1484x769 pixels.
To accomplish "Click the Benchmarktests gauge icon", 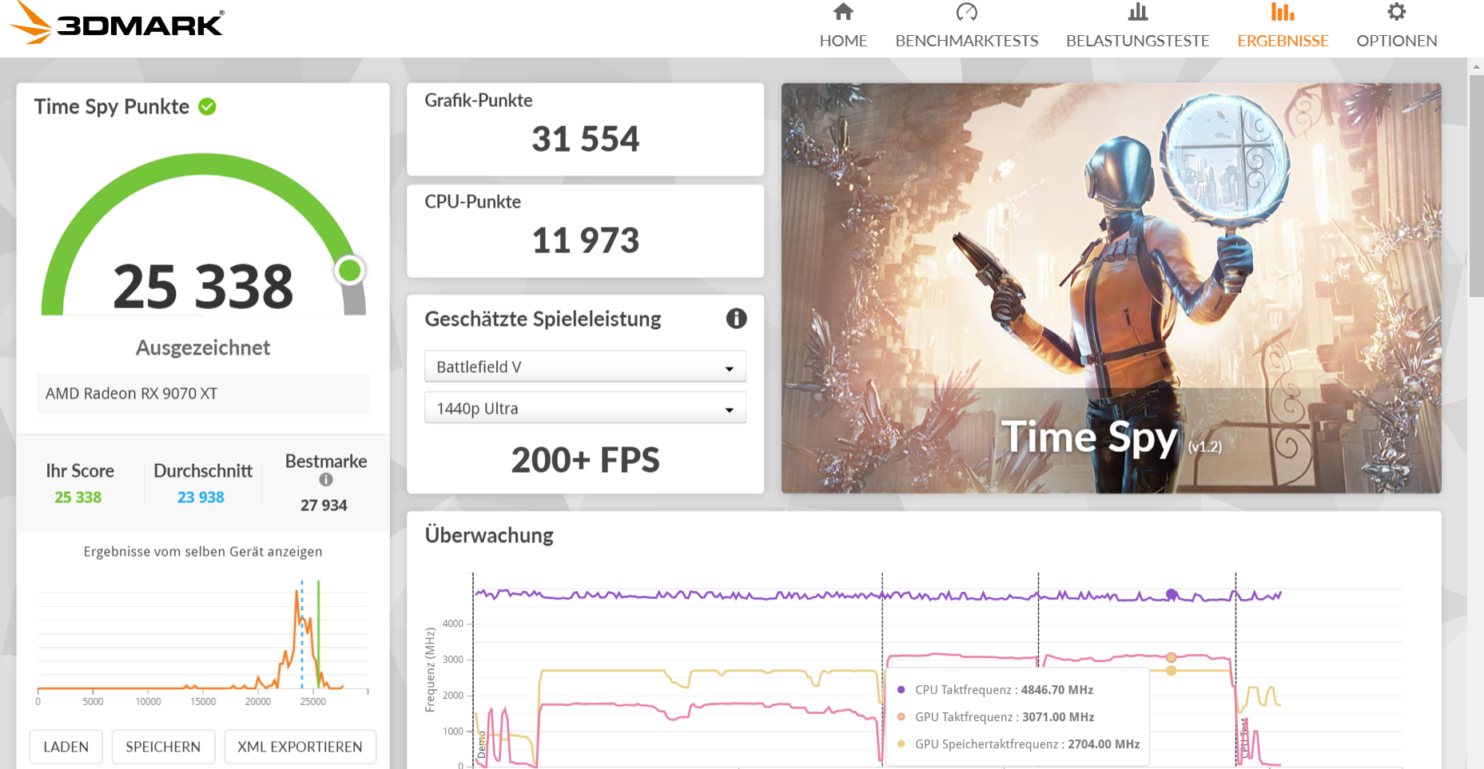I will tap(967, 12).
